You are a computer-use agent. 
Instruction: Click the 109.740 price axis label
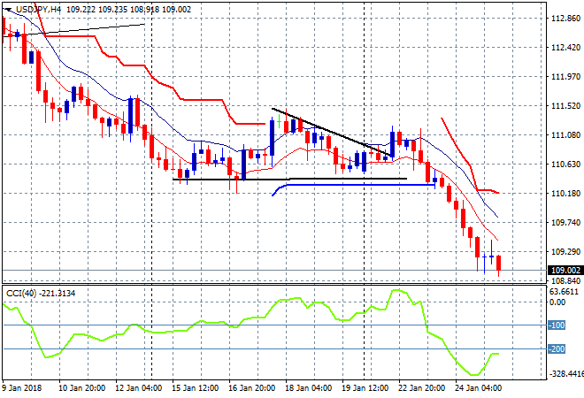click(565, 222)
